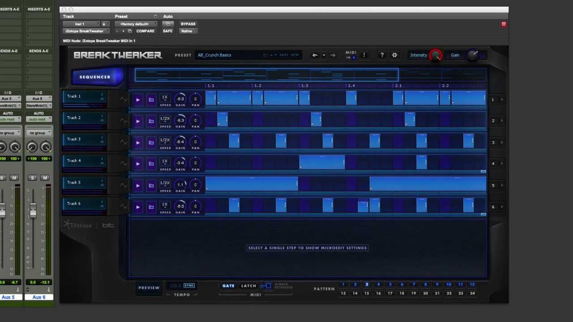This screenshot has width=573, height=322.
Task: Open Track 5 generator editor icon
Action: point(151,185)
